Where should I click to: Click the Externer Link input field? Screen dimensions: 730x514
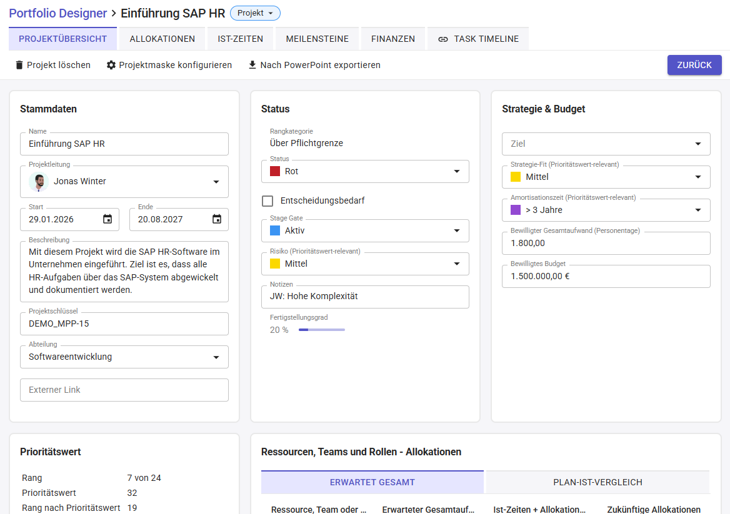click(x=124, y=390)
